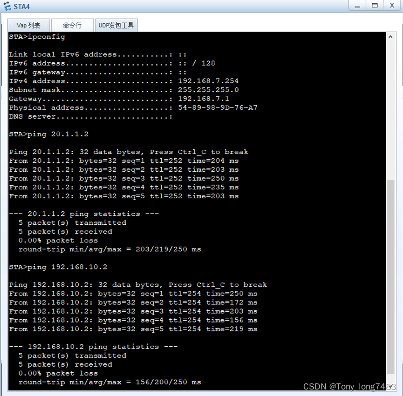The height and width of the screenshot is (396, 403).
Task: Click the 192.168.10.2 reply line seq=5
Action: 133,329
